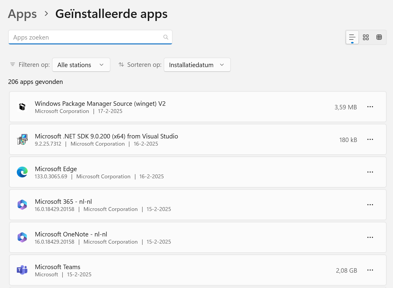This screenshot has width=393, height=288.
Task: Click version 9.2.25.7312 text
Action: tap(48, 144)
